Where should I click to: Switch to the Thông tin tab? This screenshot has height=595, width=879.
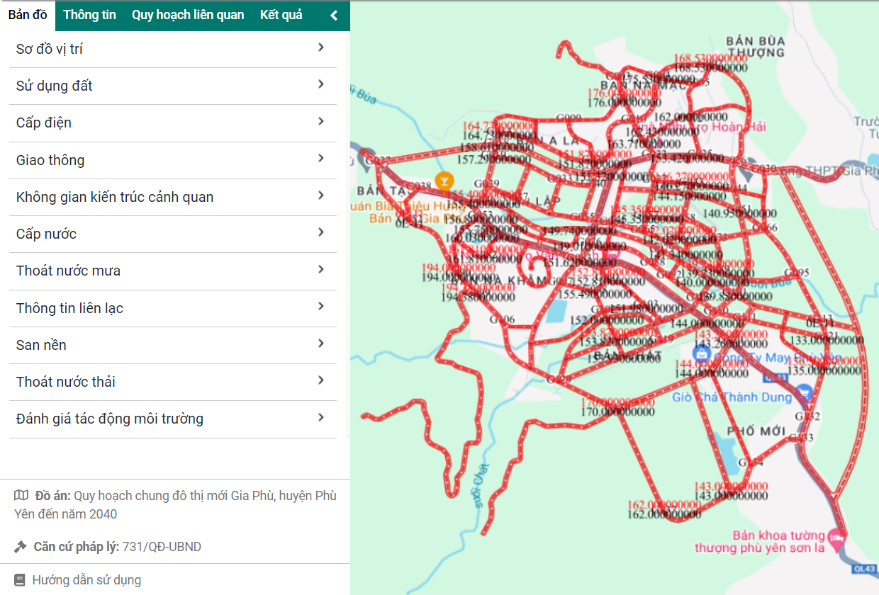89,15
